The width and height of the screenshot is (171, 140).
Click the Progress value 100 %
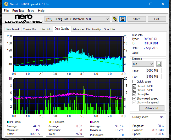pyautogui.click(x=160, y=126)
